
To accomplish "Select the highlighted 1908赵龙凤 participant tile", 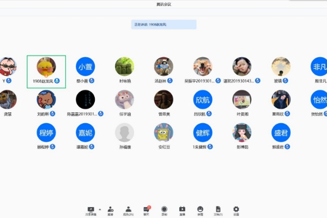I will tap(46, 71).
